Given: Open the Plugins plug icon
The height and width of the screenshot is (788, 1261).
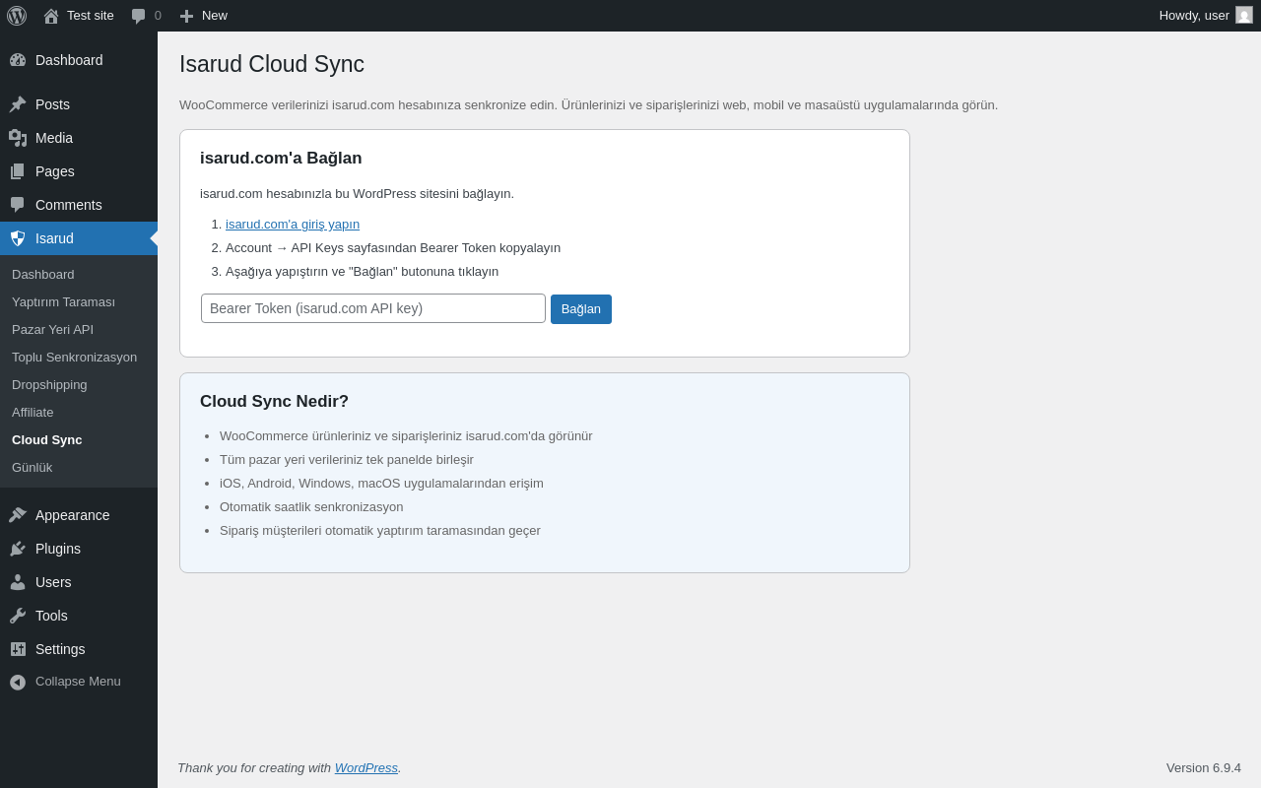Looking at the screenshot, I should 18,549.
